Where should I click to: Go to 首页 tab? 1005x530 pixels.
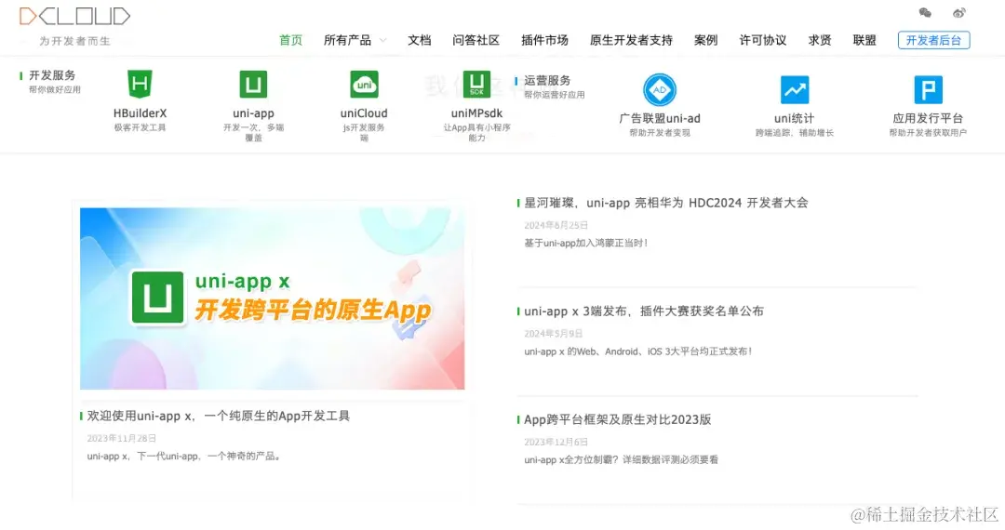tap(290, 40)
